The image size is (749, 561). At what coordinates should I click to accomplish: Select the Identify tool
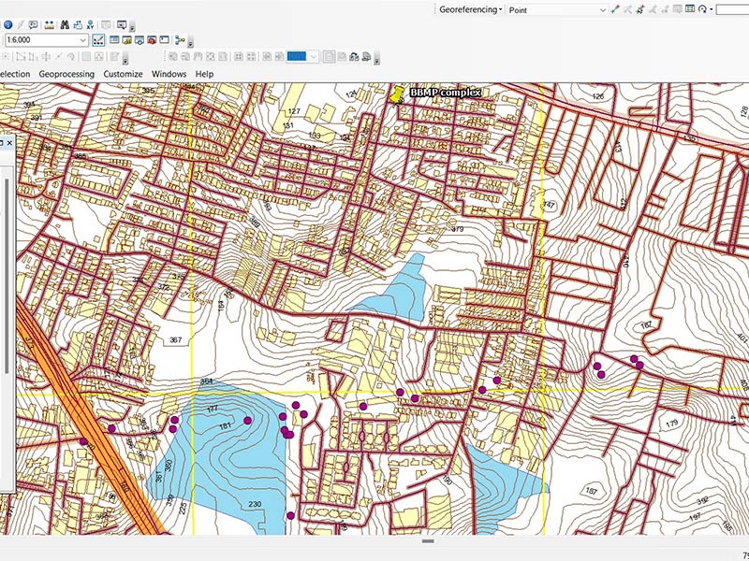[x=7, y=25]
